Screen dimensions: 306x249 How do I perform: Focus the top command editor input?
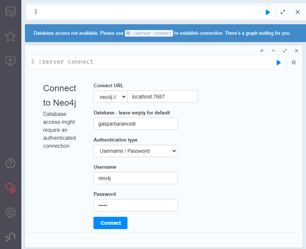pos(150,12)
